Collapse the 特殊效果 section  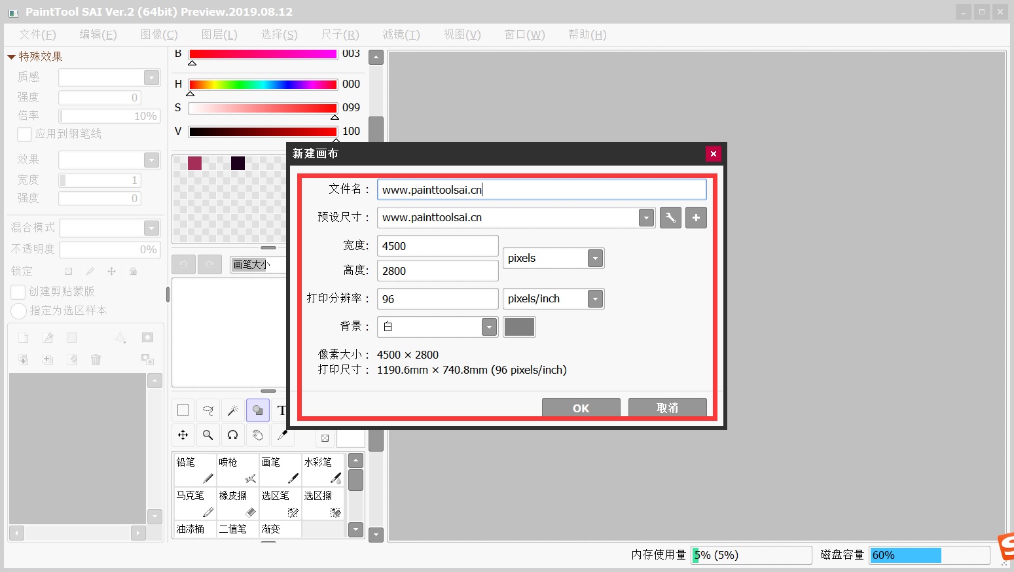[11, 57]
